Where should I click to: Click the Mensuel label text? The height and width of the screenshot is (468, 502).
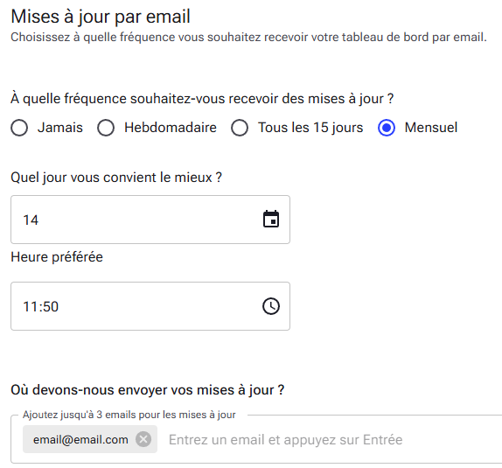coord(431,128)
